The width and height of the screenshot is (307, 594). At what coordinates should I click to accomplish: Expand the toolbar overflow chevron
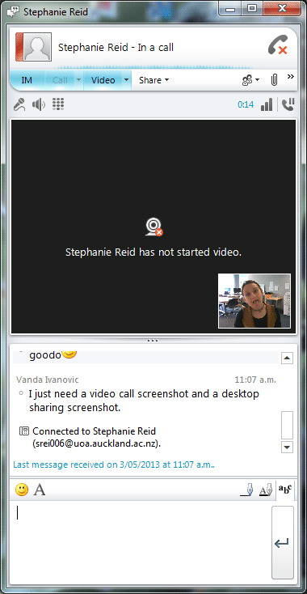pyautogui.click(x=290, y=77)
